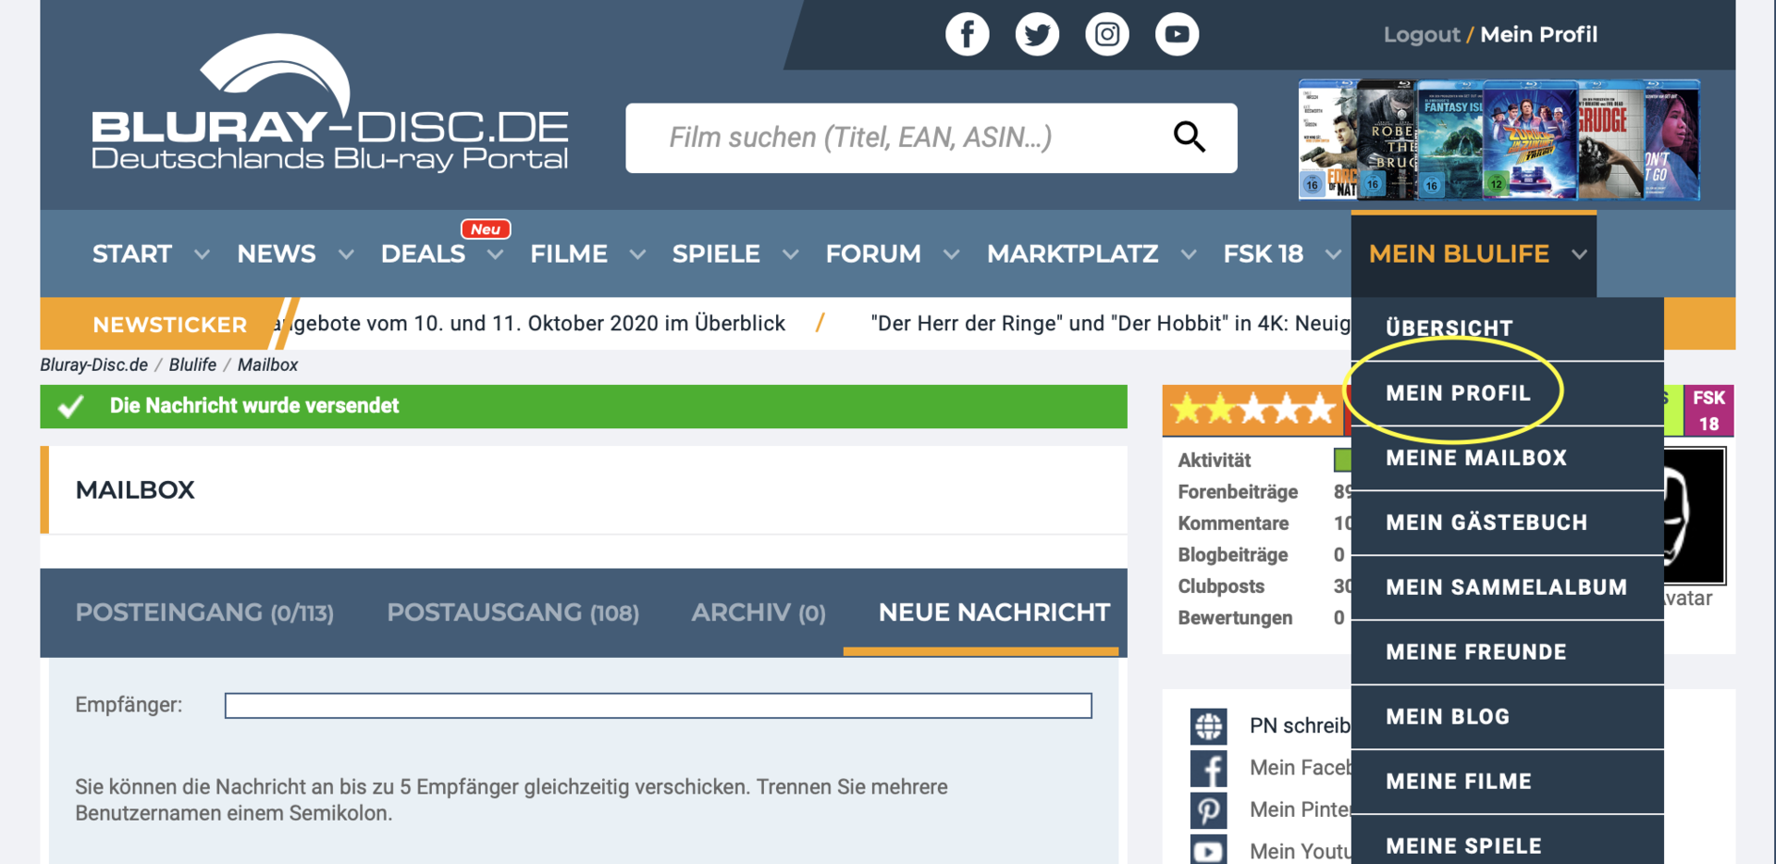This screenshot has height=864, width=1776.
Task: Open MEINE MAILBOX menu entry
Action: pyautogui.click(x=1507, y=458)
